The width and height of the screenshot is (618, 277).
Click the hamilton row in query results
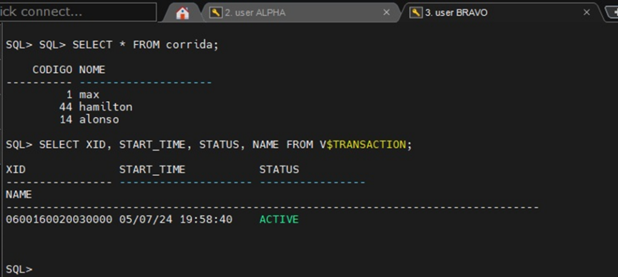(105, 107)
